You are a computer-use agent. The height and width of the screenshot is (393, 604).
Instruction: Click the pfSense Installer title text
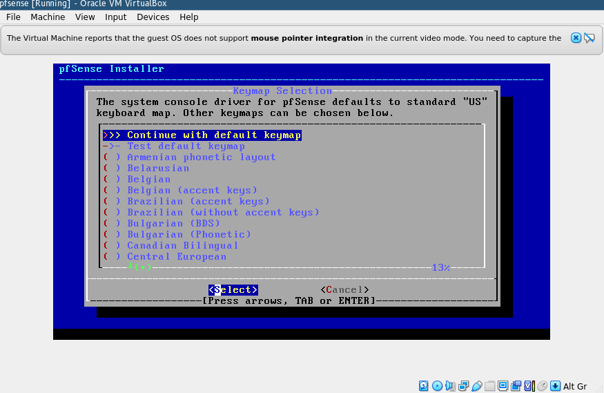[111, 69]
